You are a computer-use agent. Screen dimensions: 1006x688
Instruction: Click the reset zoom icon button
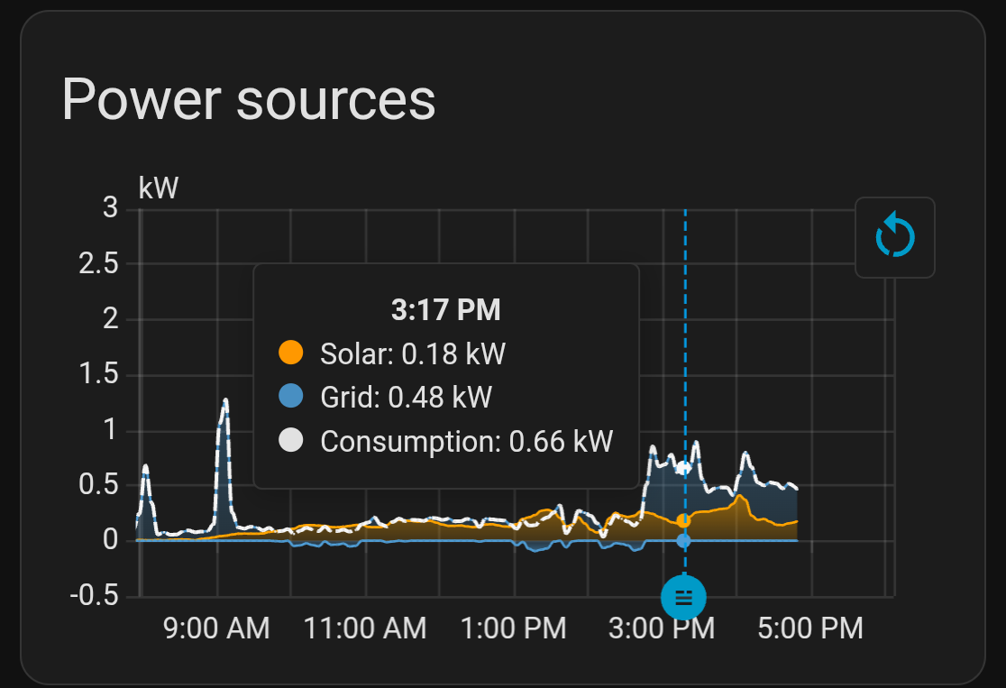(x=894, y=237)
